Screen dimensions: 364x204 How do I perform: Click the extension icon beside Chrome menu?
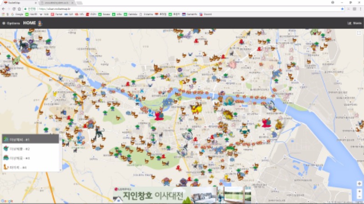(x=354, y=9)
